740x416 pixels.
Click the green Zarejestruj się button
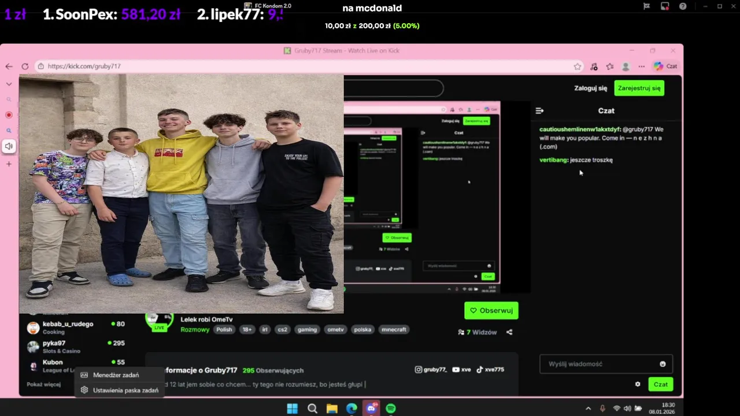(639, 88)
